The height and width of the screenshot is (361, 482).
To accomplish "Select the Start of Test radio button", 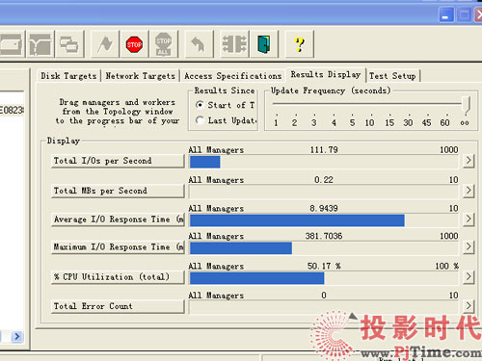I will click(x=200, y=105).
